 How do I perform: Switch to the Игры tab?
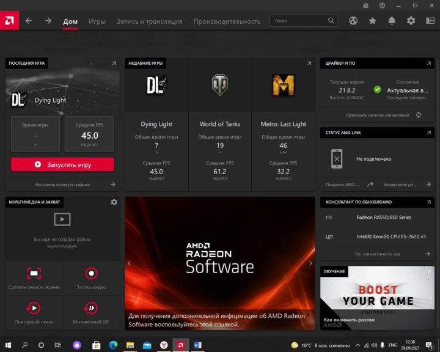97,21
